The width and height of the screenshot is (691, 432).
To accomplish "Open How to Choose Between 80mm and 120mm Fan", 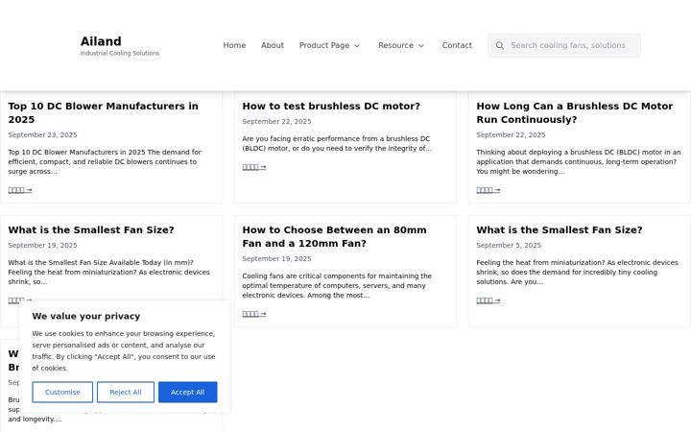I will pos(335,237).
